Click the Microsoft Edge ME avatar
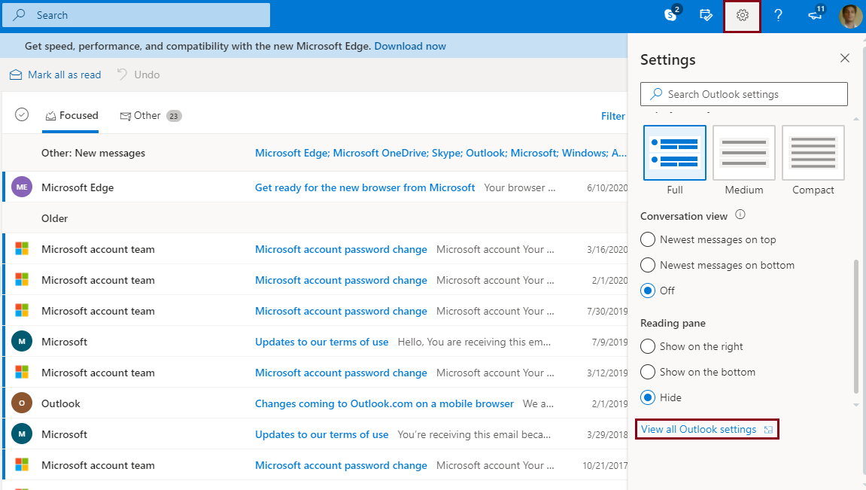This screenshot has width=866, height=490. pyautogui.click(x=22, y=187)
